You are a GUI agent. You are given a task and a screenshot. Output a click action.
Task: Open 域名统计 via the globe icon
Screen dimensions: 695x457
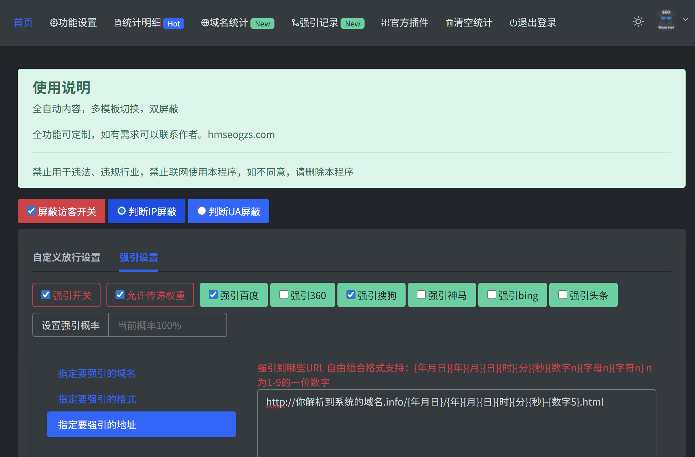click(x=205, y=23)
